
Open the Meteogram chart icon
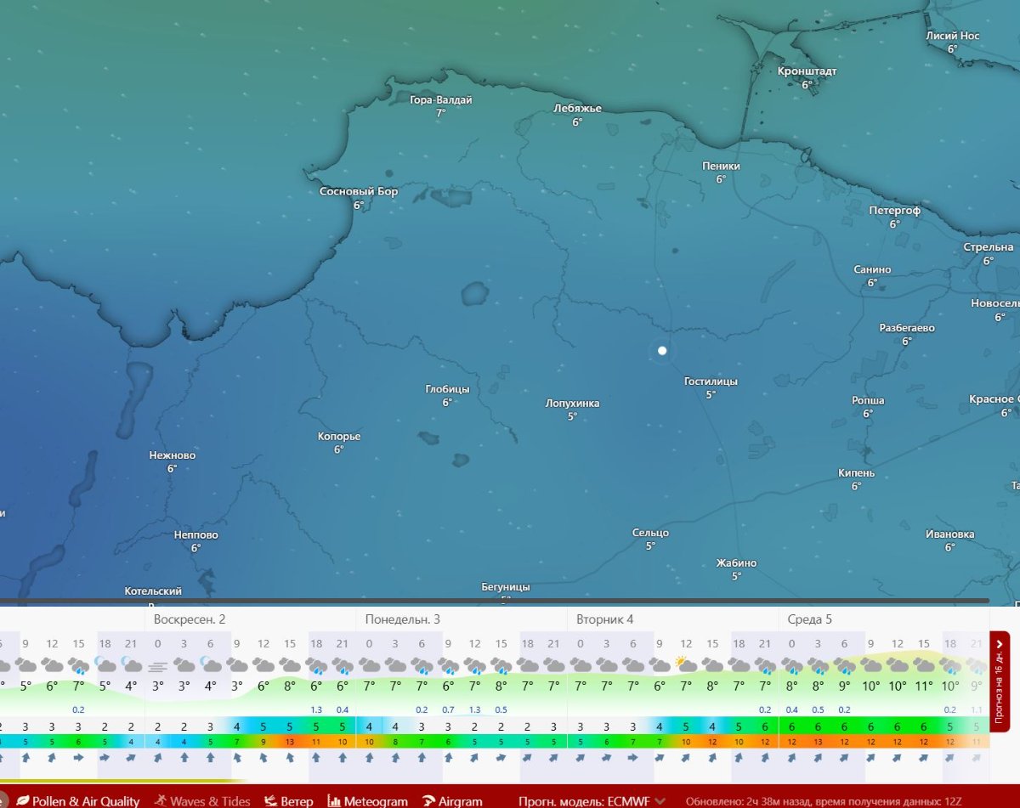pos(335,800)
